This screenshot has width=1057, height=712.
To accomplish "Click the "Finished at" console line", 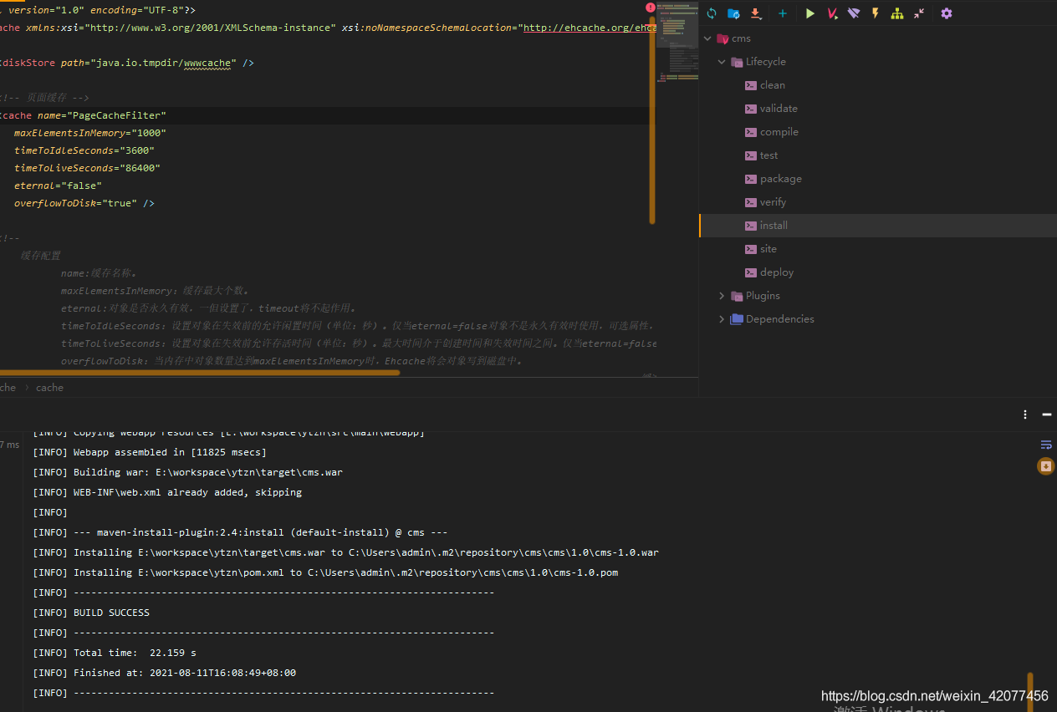I will 164,673.
